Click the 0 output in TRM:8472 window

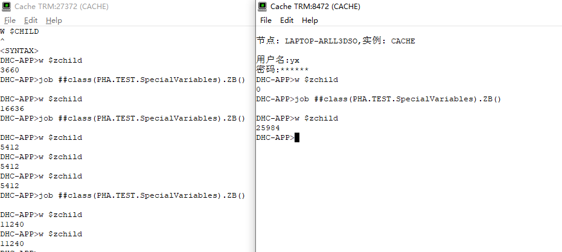[258, 89]
